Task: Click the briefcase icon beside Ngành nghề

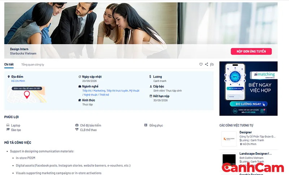Action: coord(79,86)
